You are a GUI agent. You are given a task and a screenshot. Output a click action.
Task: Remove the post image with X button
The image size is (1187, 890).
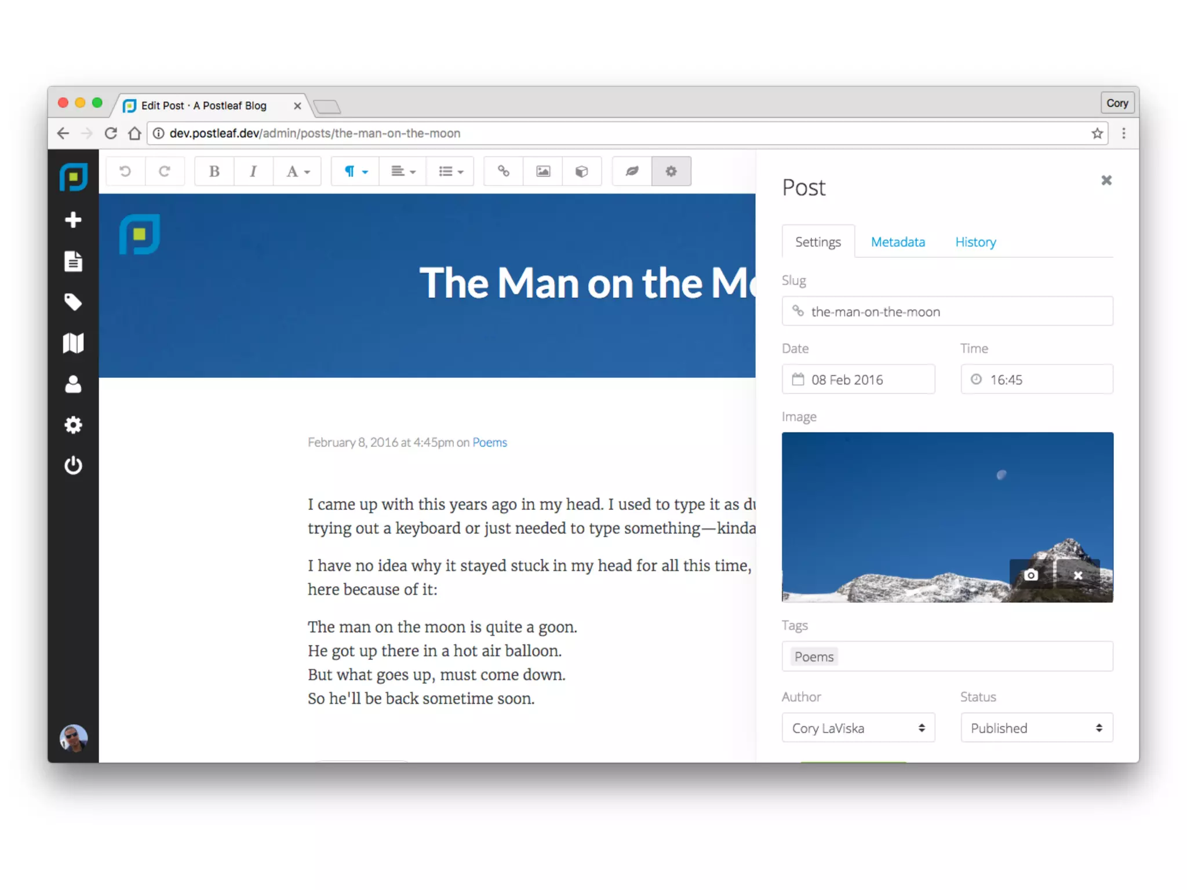[1077, 575]
